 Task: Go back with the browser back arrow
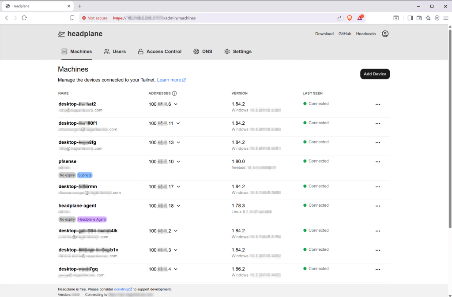click(7, 18)
